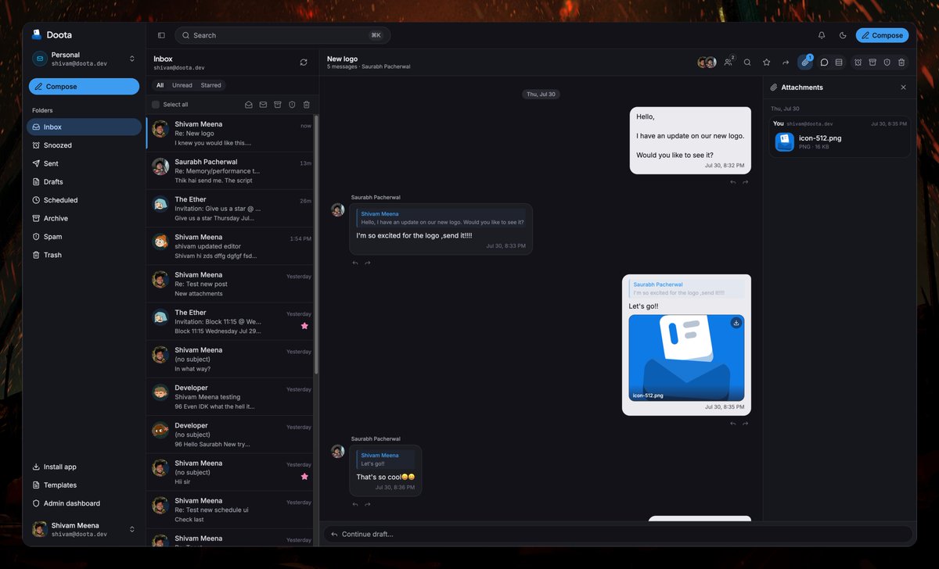Search within the New logo conversation
Image resolution: width=939 pixels, height=569 pixels.
tap(747, 63)
